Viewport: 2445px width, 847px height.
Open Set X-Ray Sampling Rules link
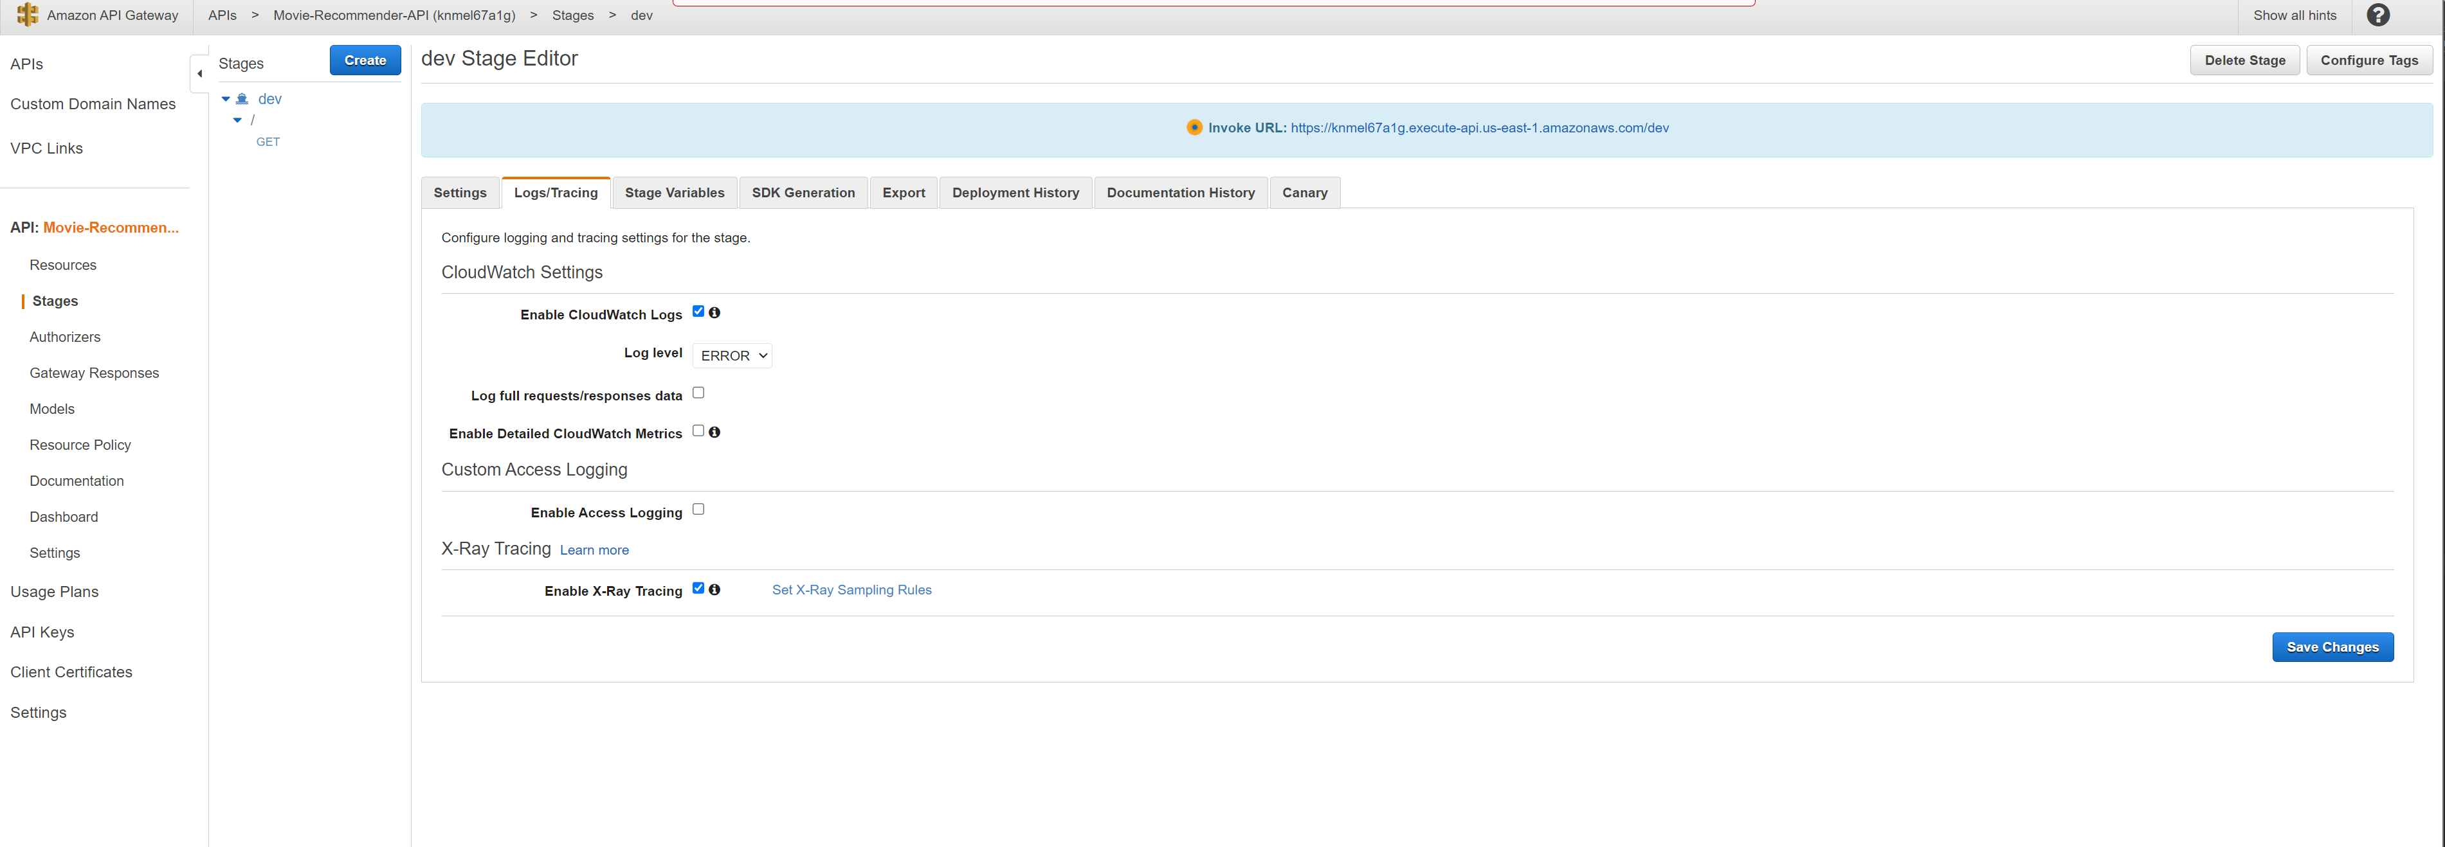[x=851, y=590]
